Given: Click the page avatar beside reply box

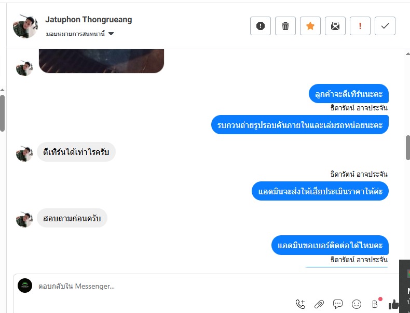Looking at the screenshot, I should click(25, 286).
